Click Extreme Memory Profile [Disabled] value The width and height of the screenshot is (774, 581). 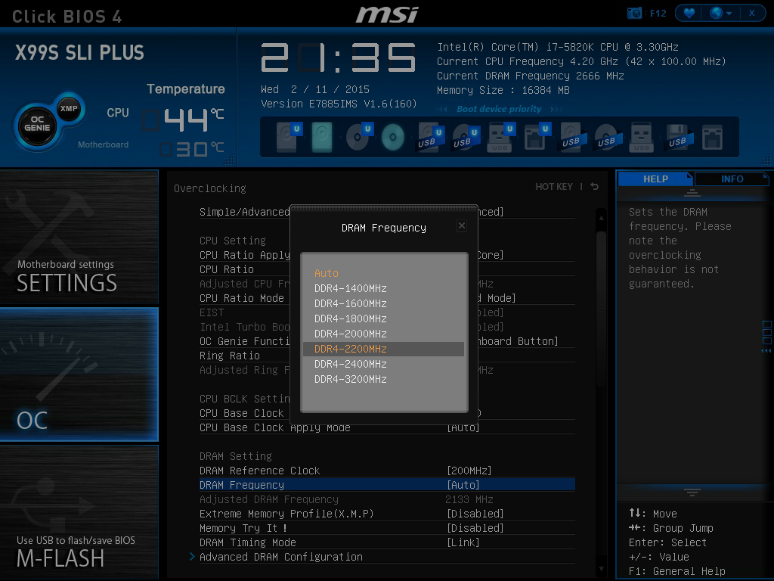475,514
